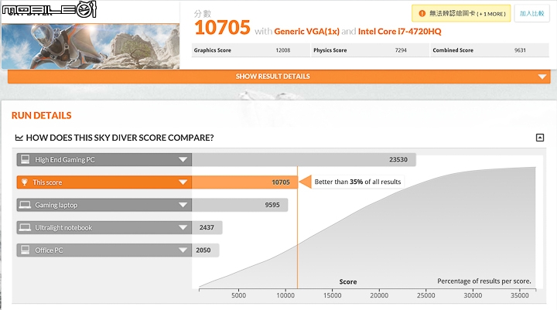Click the High End Gaming PC monitor icon
Screen dimensions: 557x310
click(x=25, y=159)
